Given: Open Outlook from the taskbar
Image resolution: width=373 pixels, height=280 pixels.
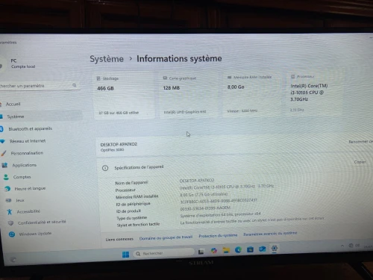Looking at the screenshot, I should tap(263, 249).
